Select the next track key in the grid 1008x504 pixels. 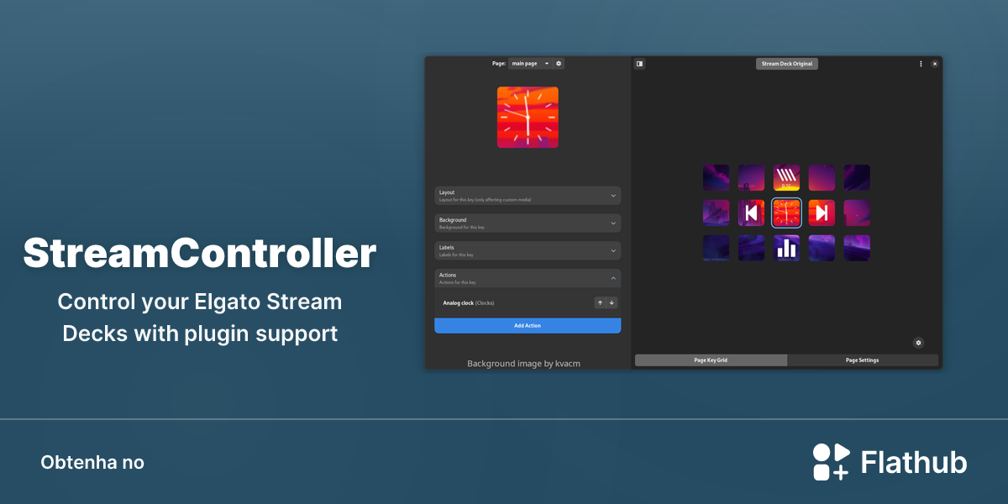pyautogui.click(x=822, y=213)
